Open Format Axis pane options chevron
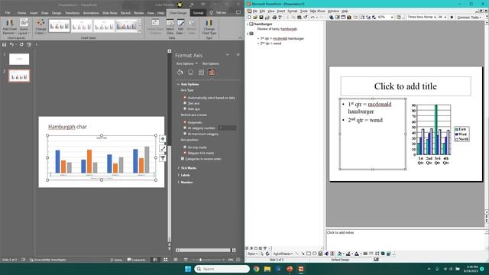 point(228,55)
